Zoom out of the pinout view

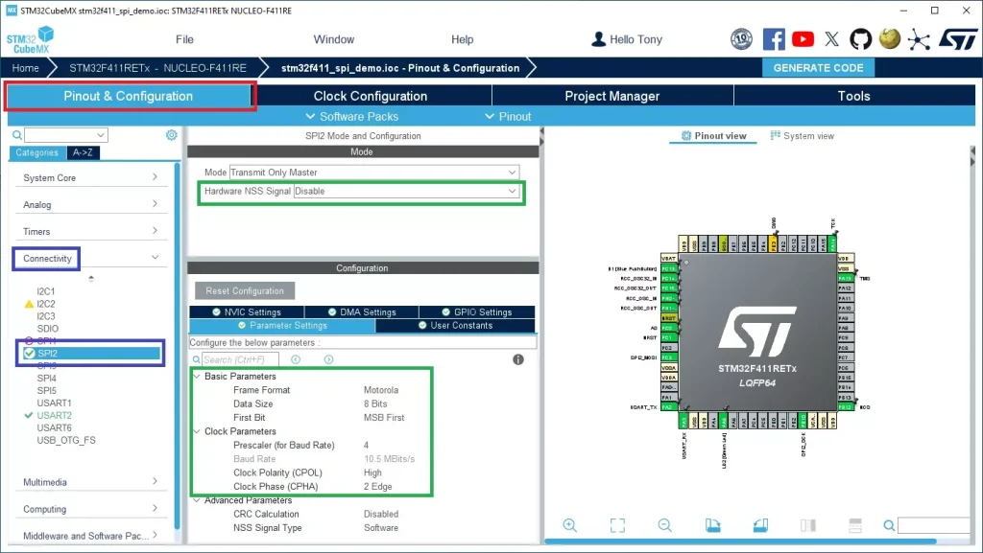664,525
